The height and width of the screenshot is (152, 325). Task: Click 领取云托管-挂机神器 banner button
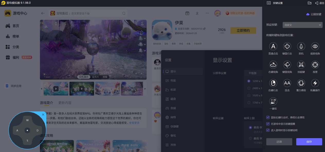pyautogui.click(x=240, y=13)
